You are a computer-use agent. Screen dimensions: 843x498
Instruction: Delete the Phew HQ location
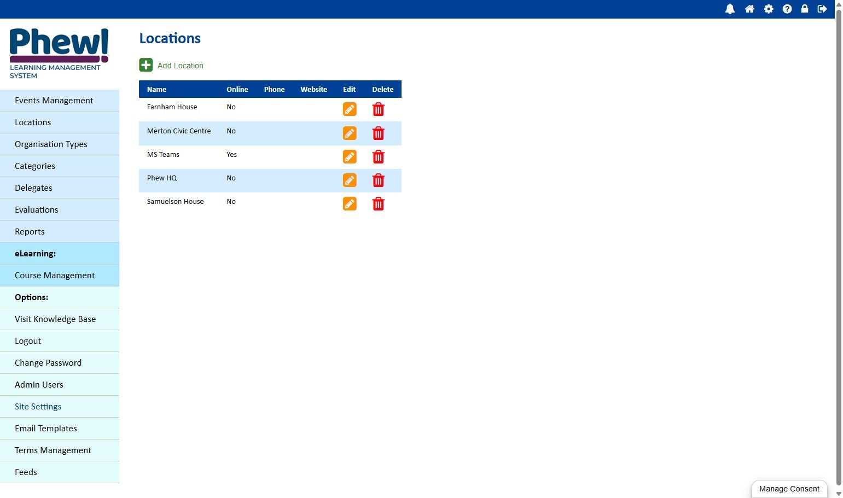coord(378,180)
